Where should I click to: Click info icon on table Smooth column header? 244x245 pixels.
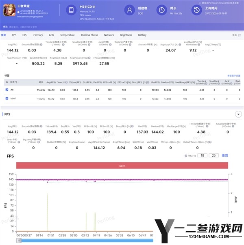tap(67, 82)
